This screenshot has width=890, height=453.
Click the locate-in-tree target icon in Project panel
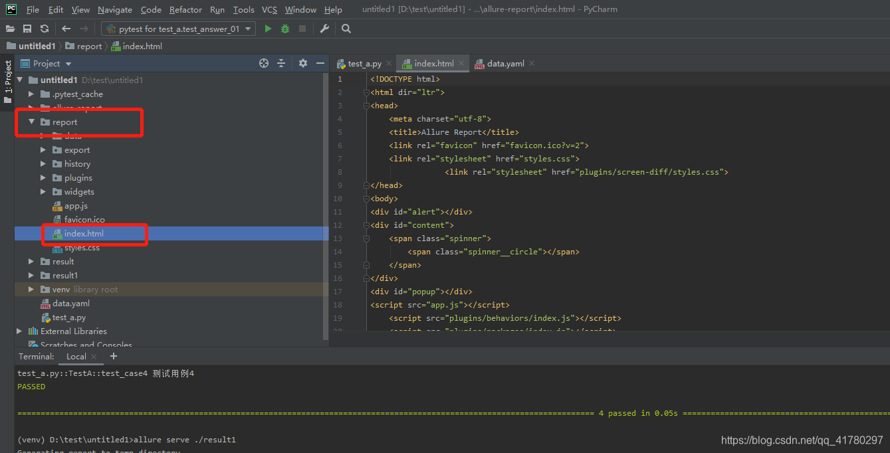pos(264,63)
